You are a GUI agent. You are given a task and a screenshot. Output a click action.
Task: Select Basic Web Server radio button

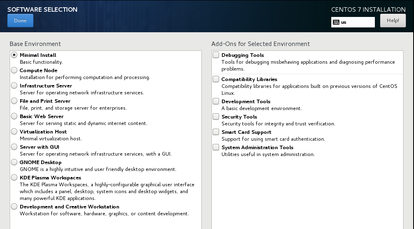(14, 116)
